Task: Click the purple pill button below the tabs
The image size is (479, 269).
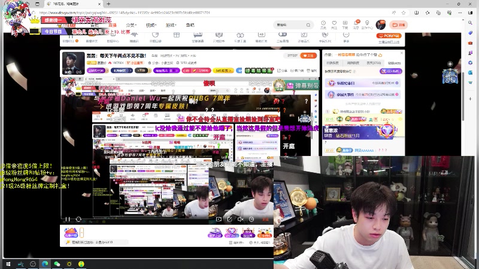Action: 391,71
